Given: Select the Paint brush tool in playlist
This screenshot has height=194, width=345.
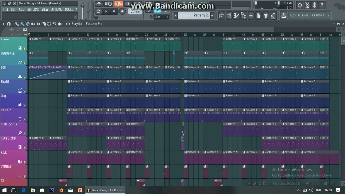Looking at the screenshot, I should 22,24.
